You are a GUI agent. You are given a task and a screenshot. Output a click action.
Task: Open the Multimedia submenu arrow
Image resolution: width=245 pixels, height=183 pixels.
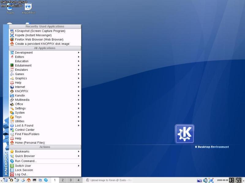(x=79, y=100)
